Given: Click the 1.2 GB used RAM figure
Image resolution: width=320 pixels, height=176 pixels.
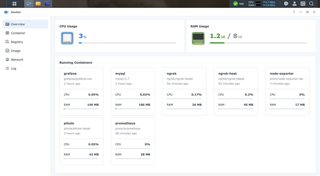Looking at the screenshot, I should pyautogui.click(x=217, y=36).
